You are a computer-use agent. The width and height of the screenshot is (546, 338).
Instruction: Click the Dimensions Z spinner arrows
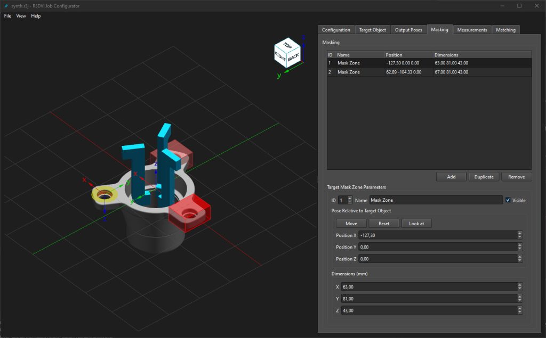[x=520, y=310]
